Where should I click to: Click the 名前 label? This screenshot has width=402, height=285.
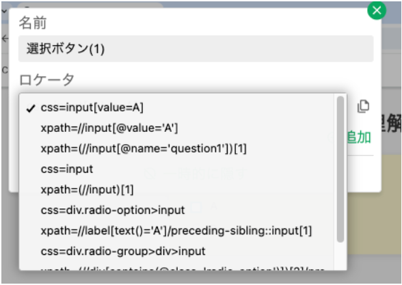[x=33, y=23]
